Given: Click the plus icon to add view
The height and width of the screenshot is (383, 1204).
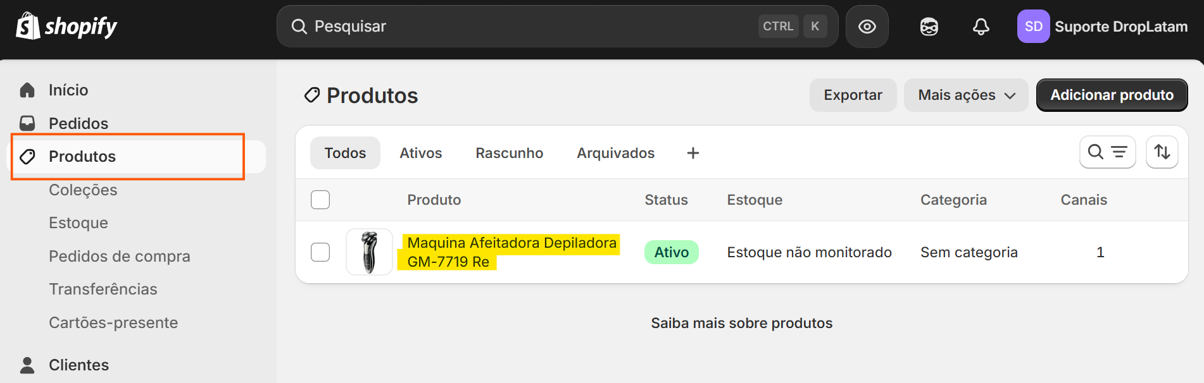Looking at the screenshot, I should (x=693, y=153).
